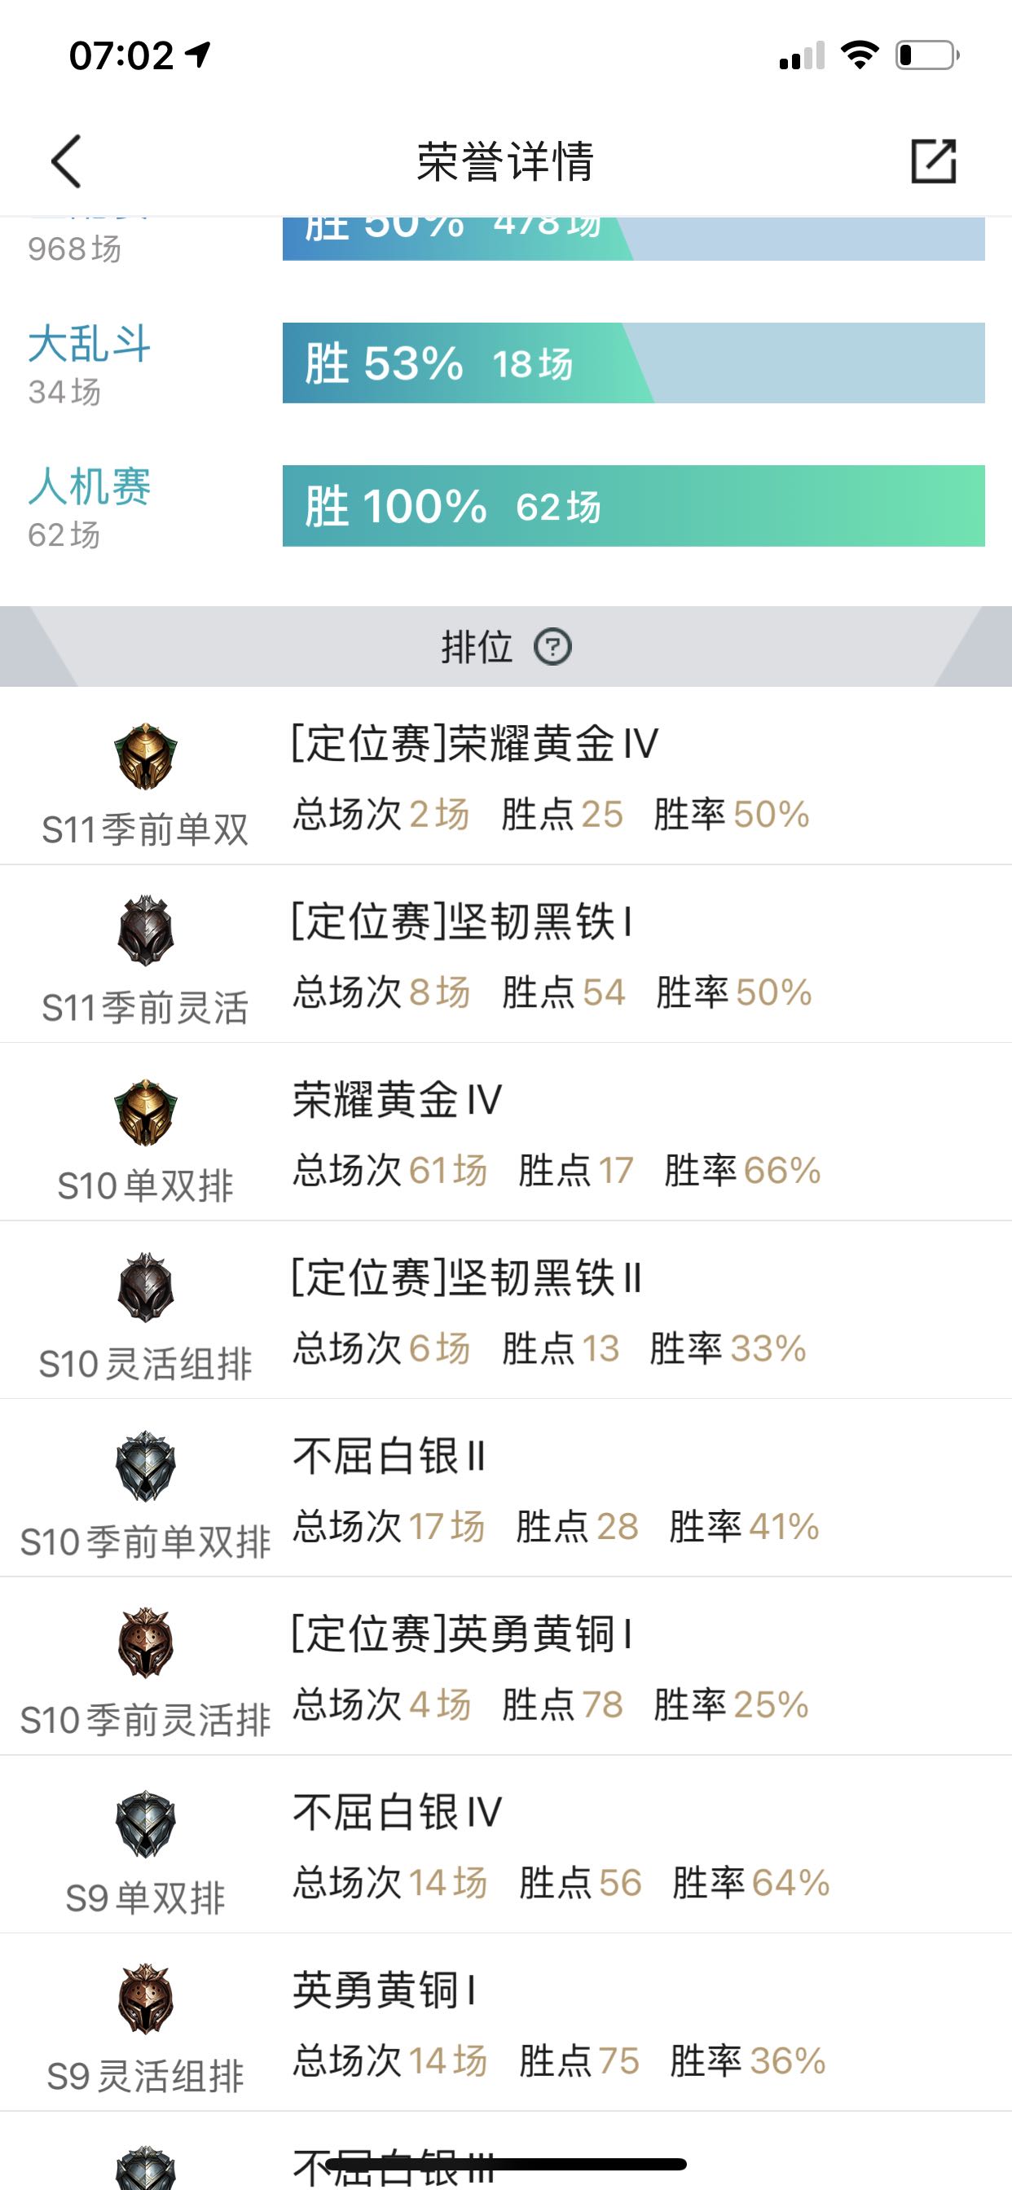
Task: Tap the bronze rank badge for S9灵活组排
Action: 145,1999
